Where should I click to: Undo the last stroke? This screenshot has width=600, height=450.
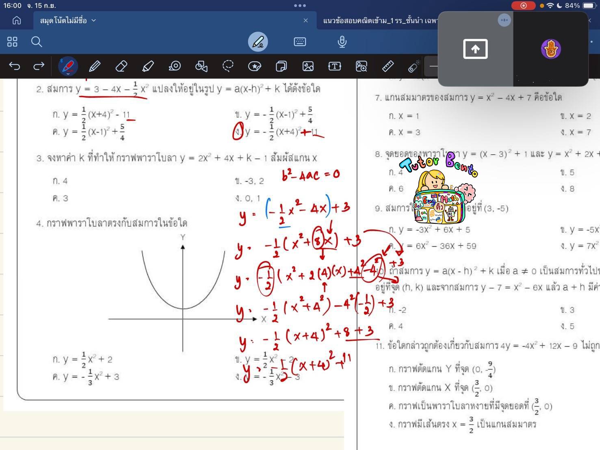click(15, 66)
